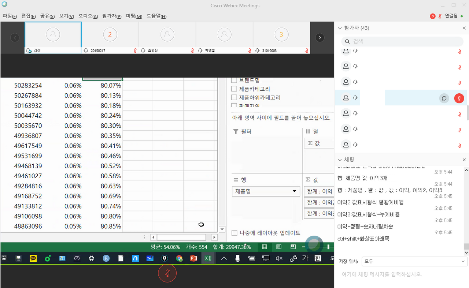Open the KakaoTalk icon in the taskbar
Screen dimensions: 469x288
(x=33, y=258)
